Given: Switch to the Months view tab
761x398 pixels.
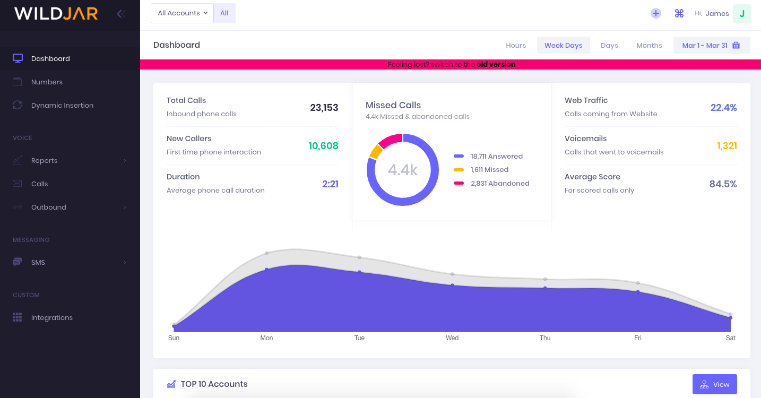Looking at the screenshot, I should [x=649, y=45].
